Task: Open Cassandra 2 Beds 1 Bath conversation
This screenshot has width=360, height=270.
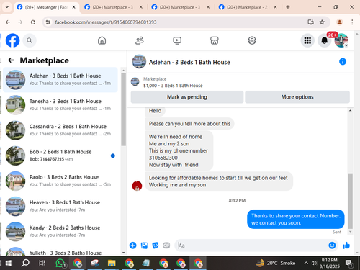Action: [60, 130]
